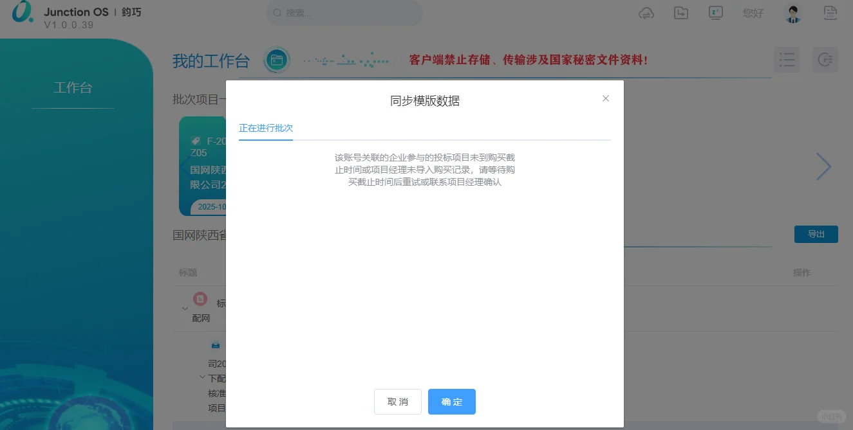
Task: Click the folder export icon in the header
Action: click(x=681, y=13)
